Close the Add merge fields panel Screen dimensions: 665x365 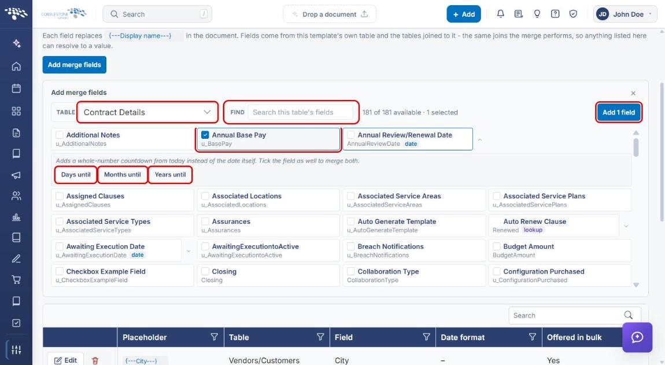click(633, 93)
